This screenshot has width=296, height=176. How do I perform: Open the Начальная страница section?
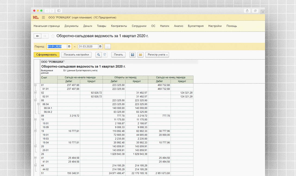[x=47, y=26]
